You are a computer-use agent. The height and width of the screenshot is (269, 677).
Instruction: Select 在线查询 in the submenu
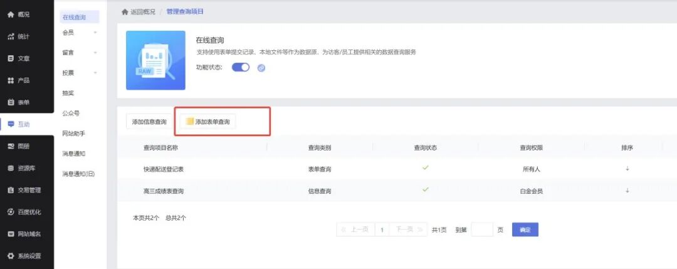(79, 18)
